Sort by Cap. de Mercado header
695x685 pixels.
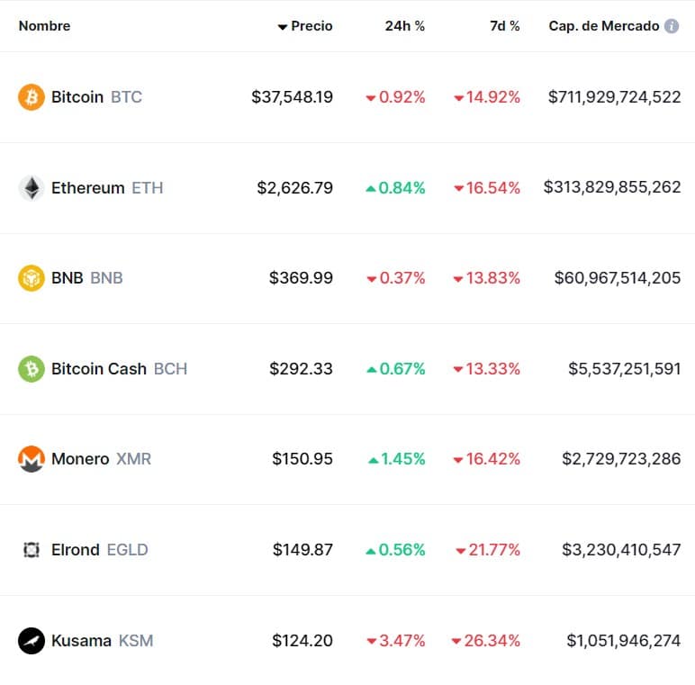click(x=604, y=26)
